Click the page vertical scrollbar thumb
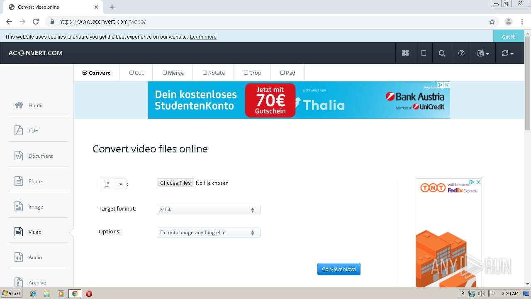 point(528,83)
